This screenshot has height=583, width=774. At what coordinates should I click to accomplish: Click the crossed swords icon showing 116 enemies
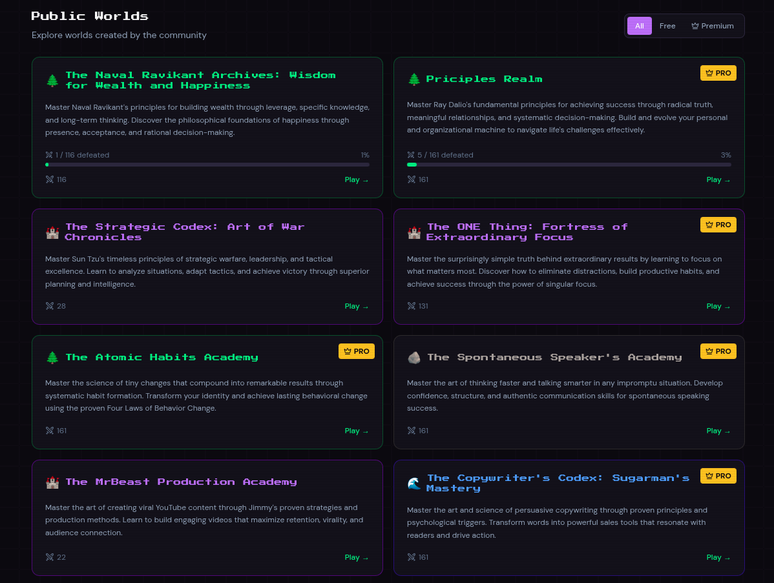pyautogui.click(x=50, y=179)
